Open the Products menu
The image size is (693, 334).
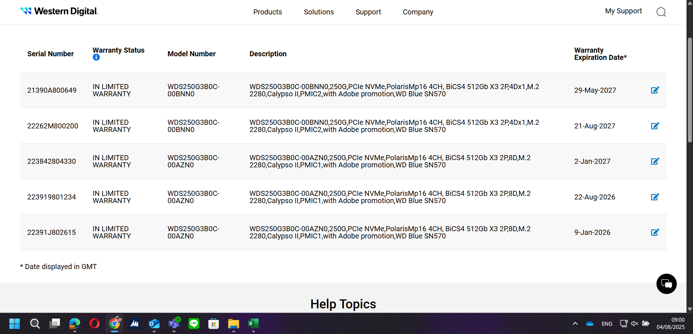click(x=268, y=12)
